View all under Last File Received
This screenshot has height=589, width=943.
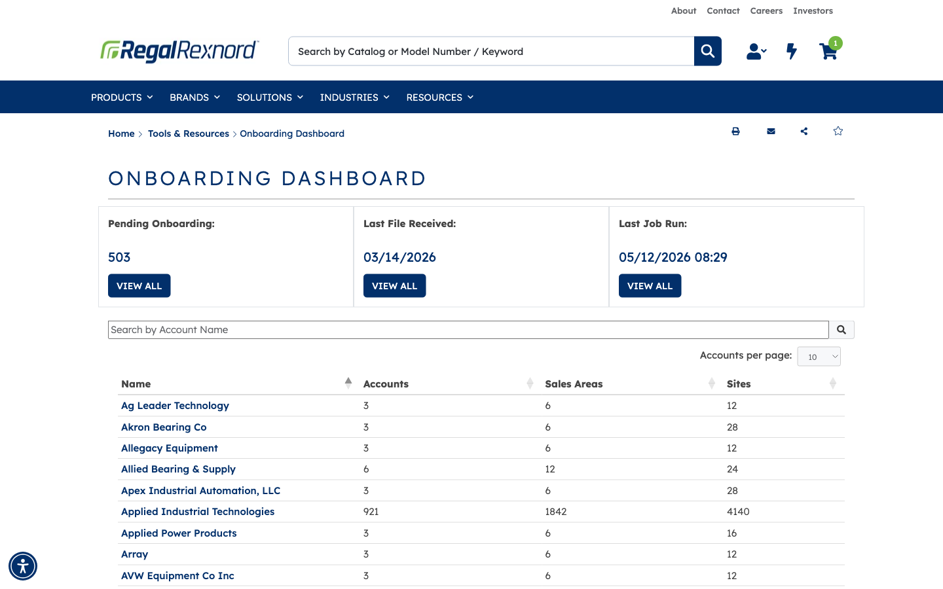pos(395,286)
